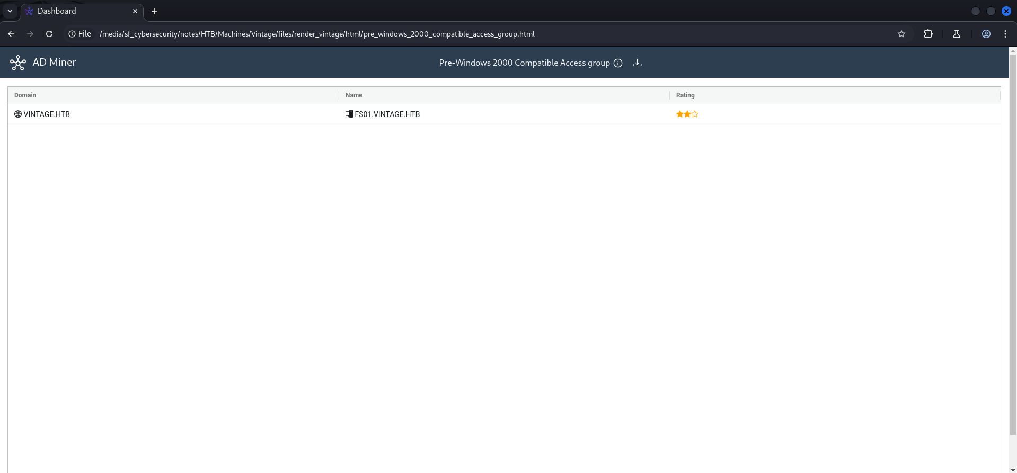Click the address bar URL
This screenshot has height=473, width=1017.
coord(317,34)
